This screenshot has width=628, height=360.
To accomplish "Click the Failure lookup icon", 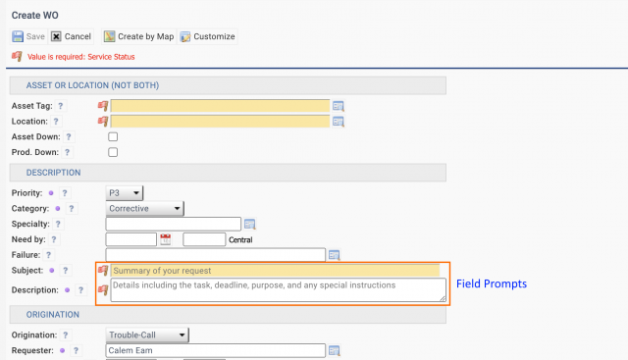I will pyautogui.click(x=334, y=255).
